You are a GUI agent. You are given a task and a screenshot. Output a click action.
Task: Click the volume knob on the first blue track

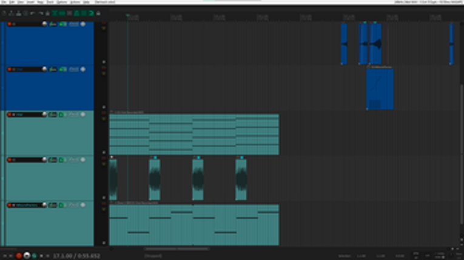coord(44,24)
